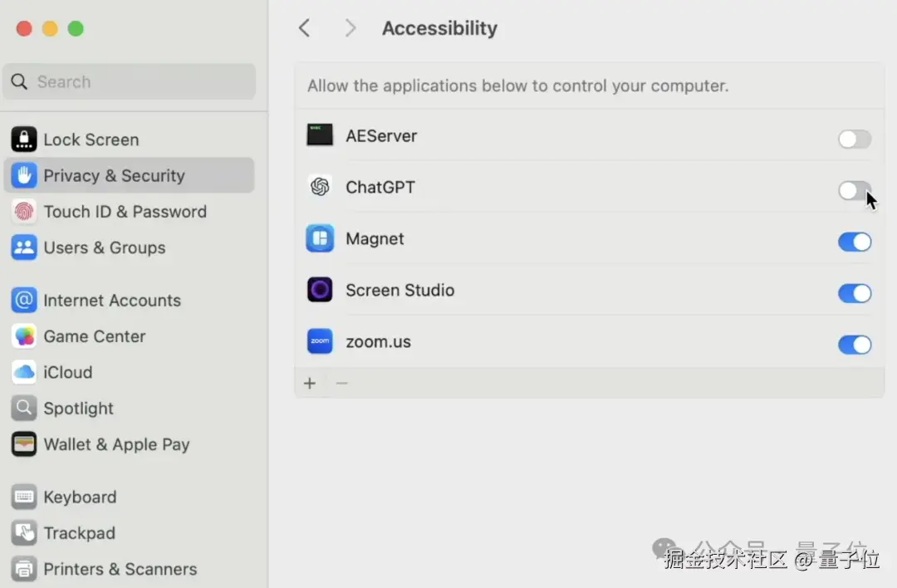The height and width of the screenshot is (588, 897).
Task: Click the Users & Groups icon
Action: [24, 247]
